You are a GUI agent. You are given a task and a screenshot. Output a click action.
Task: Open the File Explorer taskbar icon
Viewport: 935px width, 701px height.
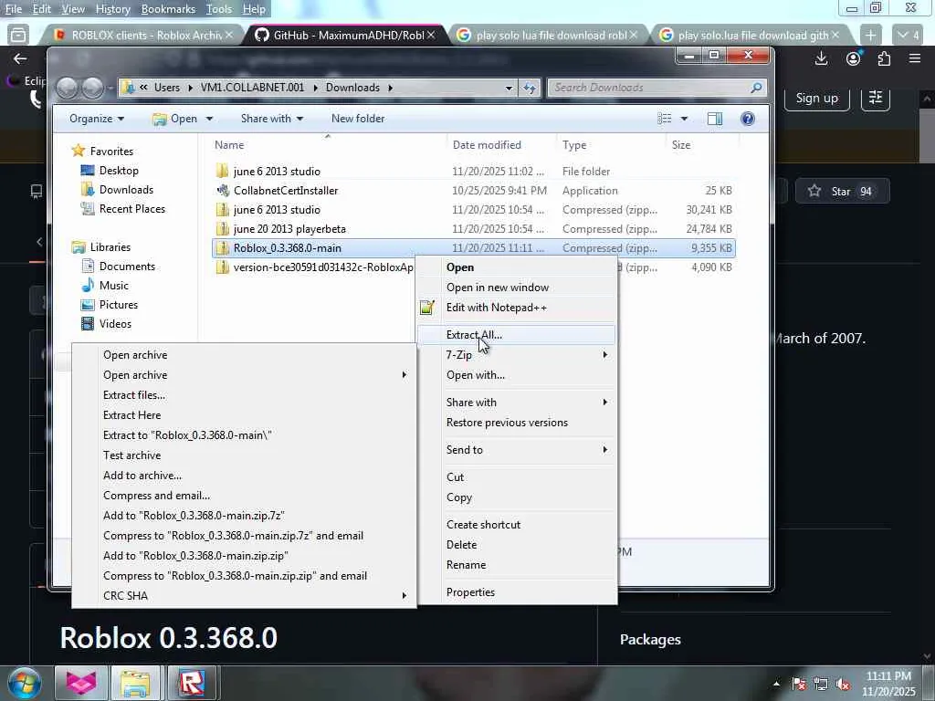135,683
